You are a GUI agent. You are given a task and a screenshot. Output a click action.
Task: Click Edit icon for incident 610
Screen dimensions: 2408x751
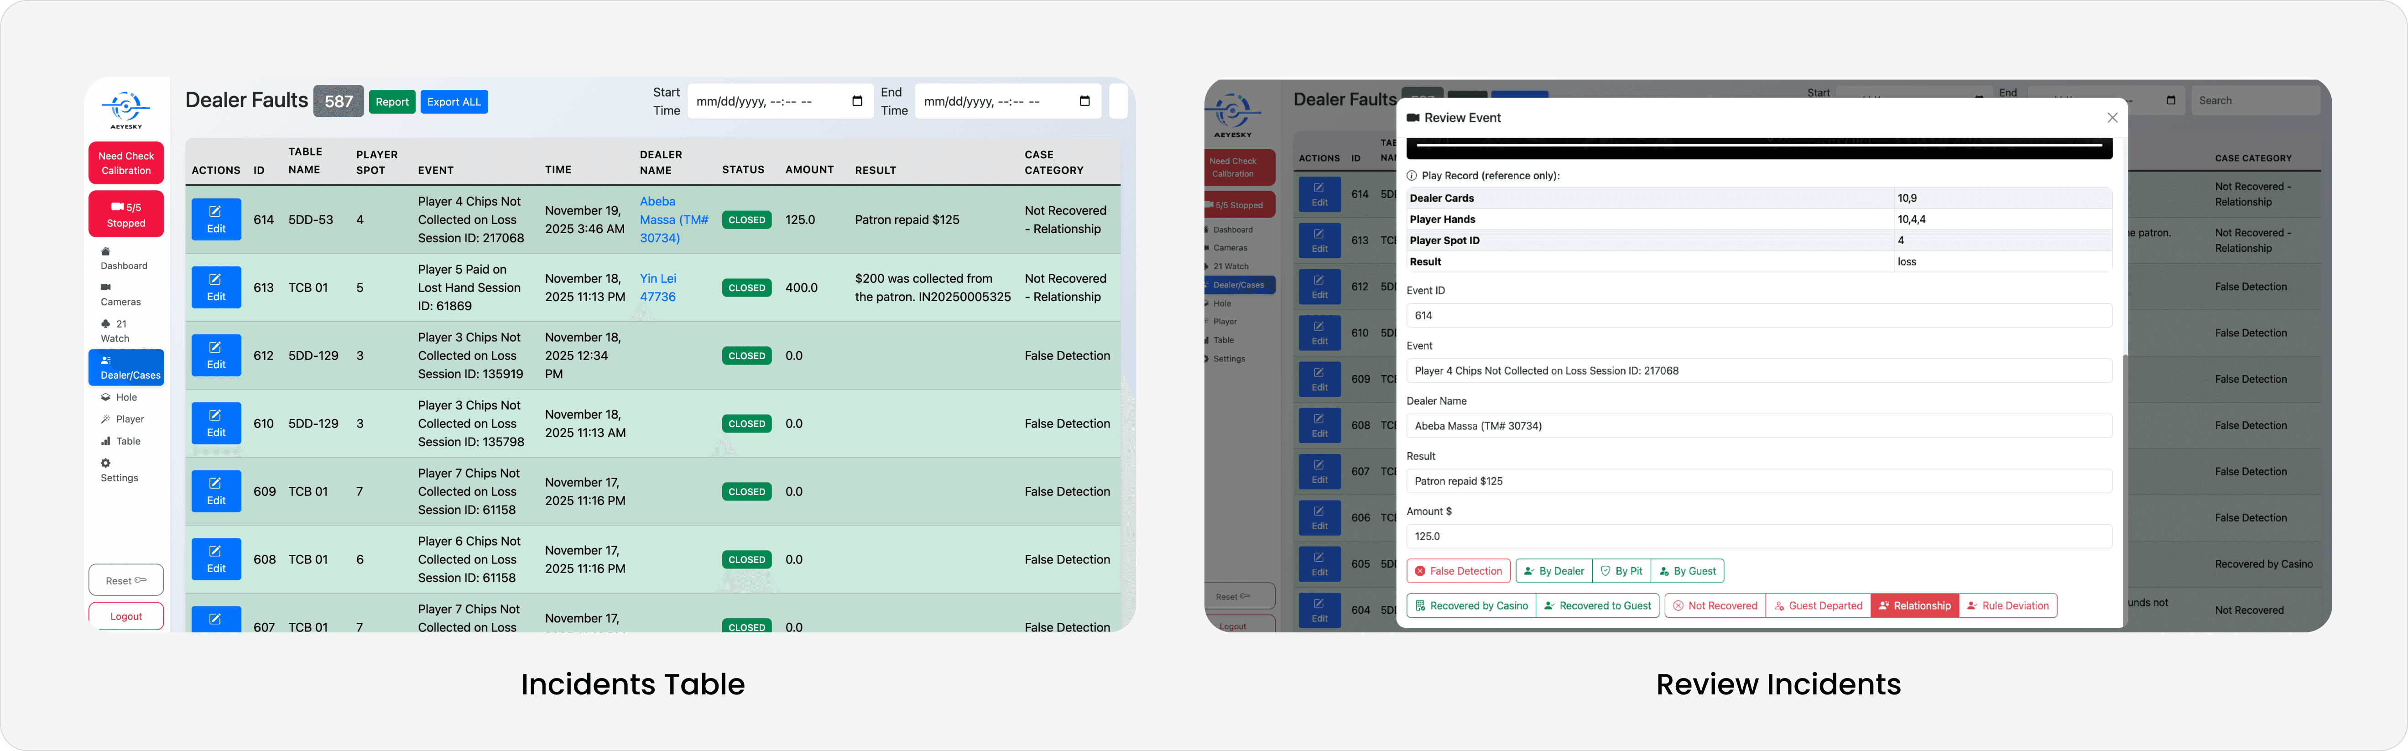[x=216, y=424]
